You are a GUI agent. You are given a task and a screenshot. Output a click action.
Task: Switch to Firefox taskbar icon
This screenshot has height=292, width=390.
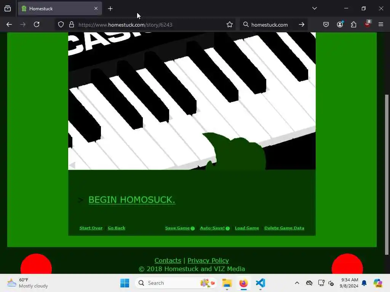click(243, 283)
